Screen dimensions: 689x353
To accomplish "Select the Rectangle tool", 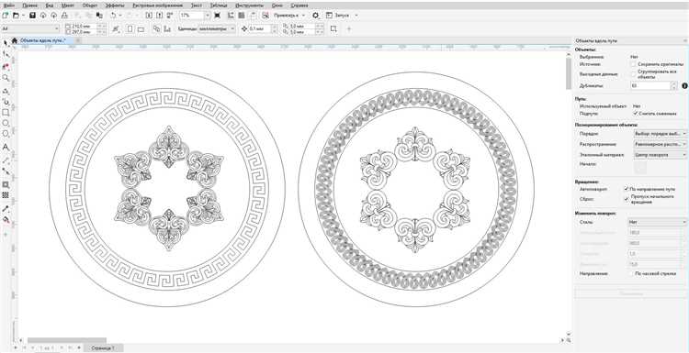I will coord(6,113).
